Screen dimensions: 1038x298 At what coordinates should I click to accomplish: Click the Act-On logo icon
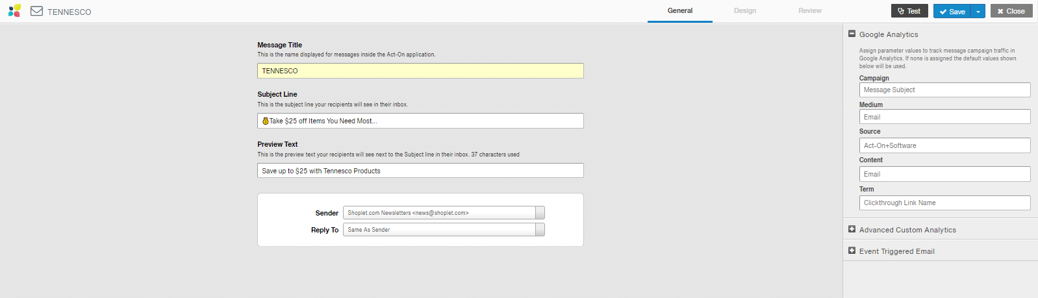[x=14, y=11]
